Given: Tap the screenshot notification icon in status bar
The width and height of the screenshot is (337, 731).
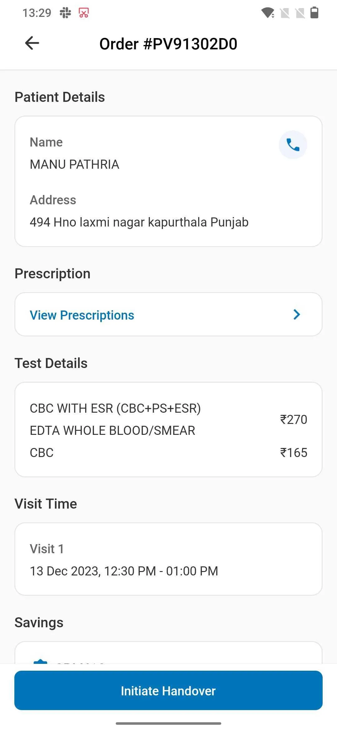Looking at the screenshot, I should [84, 13].
